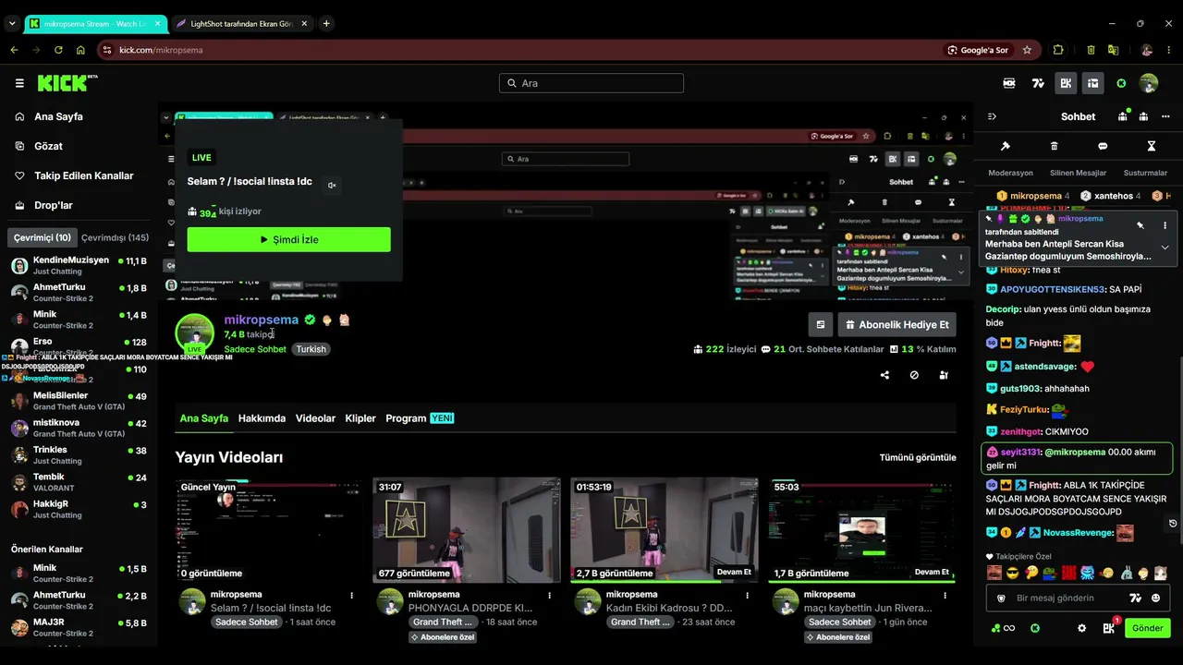Open Chrome tab search dropdown
Viewport: 1183px width, 665px height.
point(12,23)
